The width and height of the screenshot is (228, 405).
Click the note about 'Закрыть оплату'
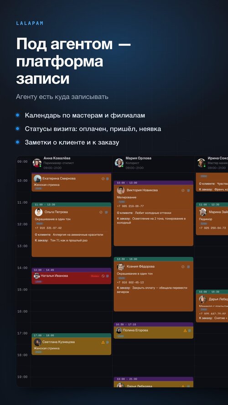[x=152, y=290]
